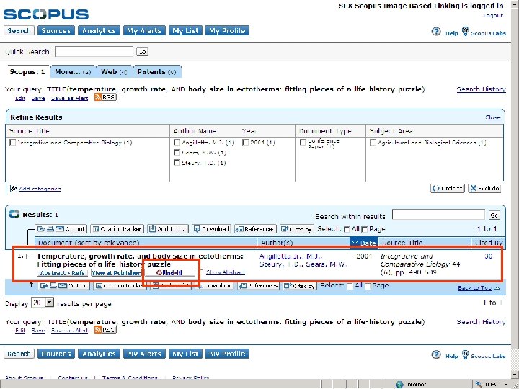Viewport: 519px width, 389px height.
Task: Go to My Alerts in top navigation
Action: pyautogui.click(x=144, y=30)
